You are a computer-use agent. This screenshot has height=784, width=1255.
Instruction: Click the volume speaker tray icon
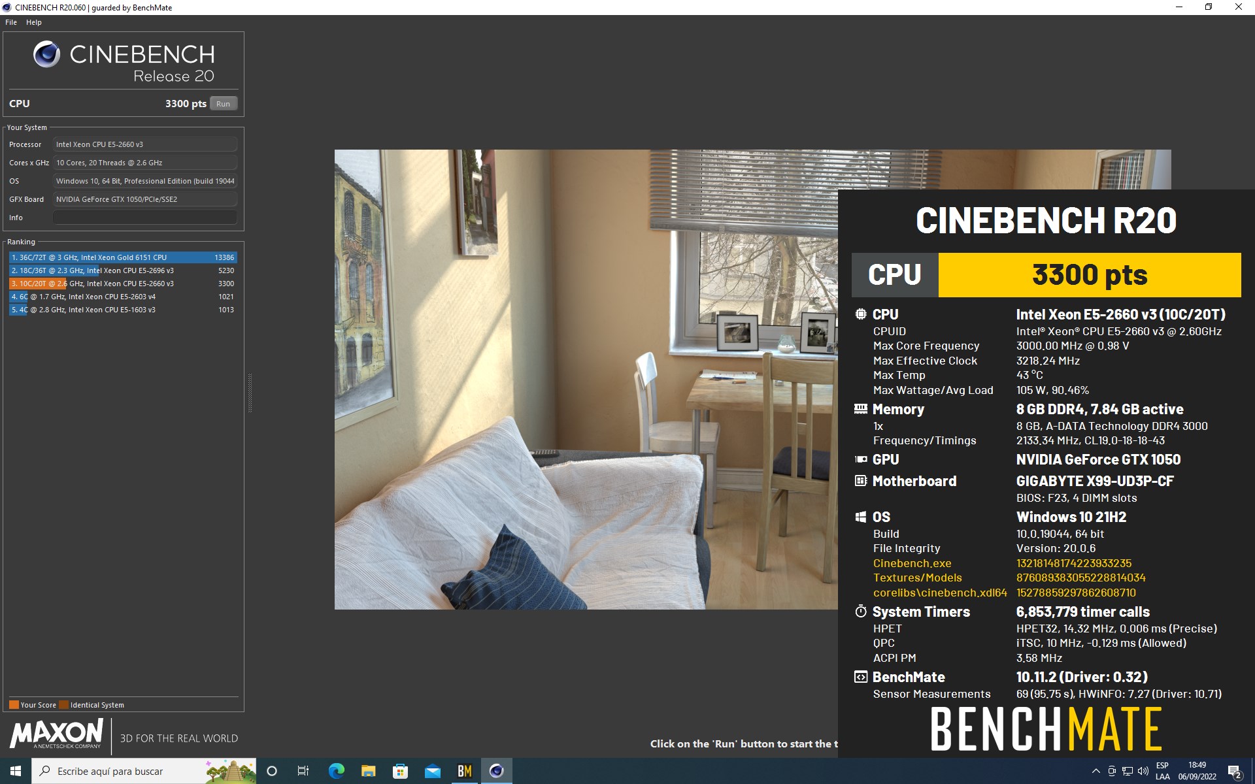(x=1143, y=771)
